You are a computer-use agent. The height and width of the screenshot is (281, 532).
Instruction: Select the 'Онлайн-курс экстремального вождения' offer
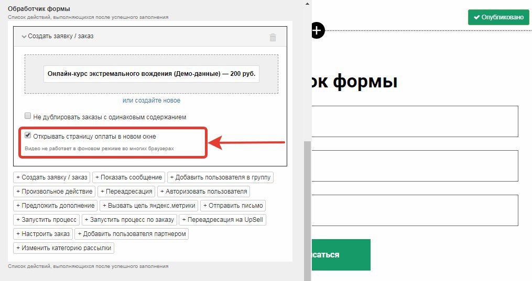tap(151, 74)
